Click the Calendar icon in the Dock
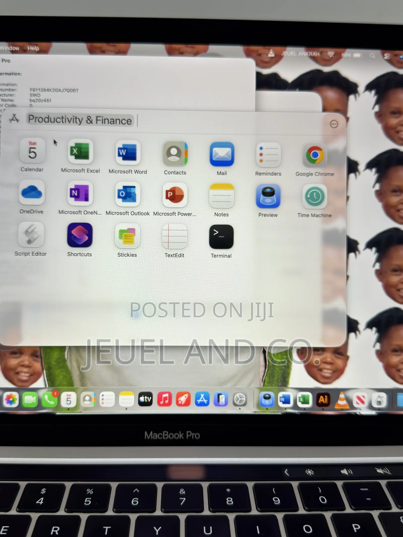This screenshot has height=537, width=403. tap(69, 399)
